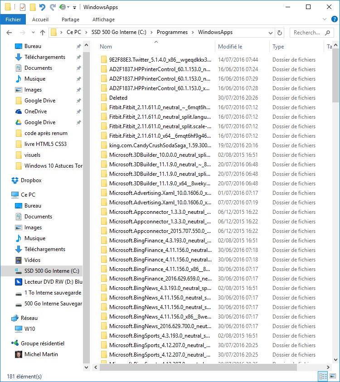Select Dropbox in the navigation pane
Screen dimensions: 340x382
(31, 180)
